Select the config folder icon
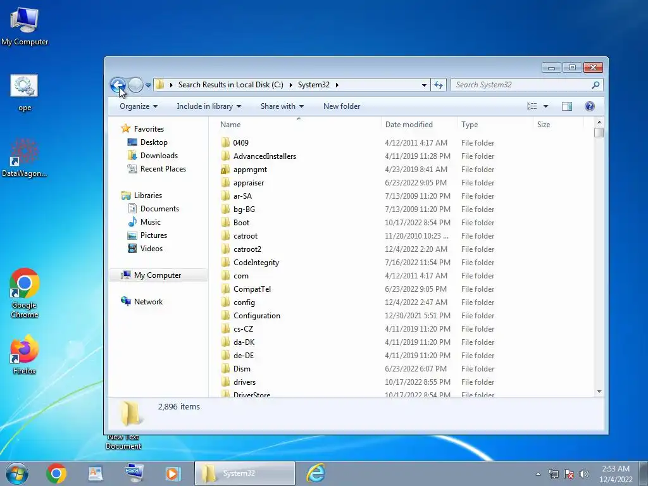Image resolution: width=648 pixels, height=486 pixels. click(226, 302)
